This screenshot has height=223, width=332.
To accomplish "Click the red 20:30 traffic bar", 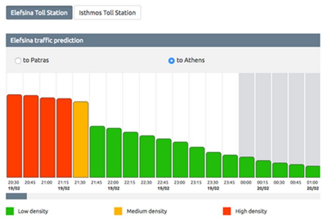I will tap(14, 135).
